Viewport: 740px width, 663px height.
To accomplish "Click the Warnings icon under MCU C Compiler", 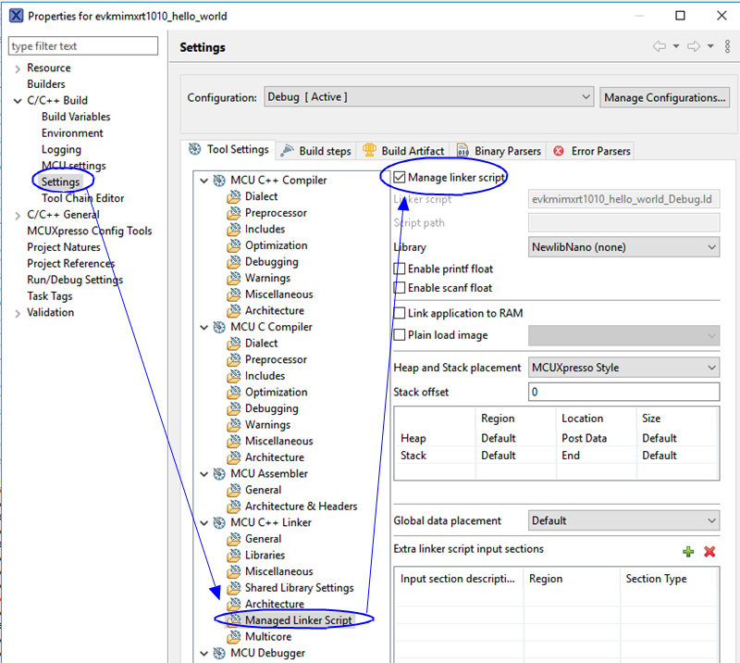I will [234, 425].
